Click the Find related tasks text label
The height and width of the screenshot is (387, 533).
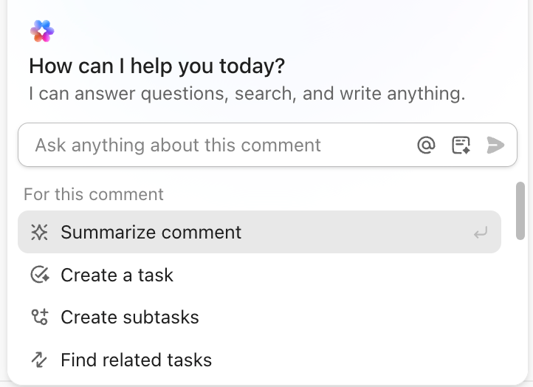coord(136,360)
